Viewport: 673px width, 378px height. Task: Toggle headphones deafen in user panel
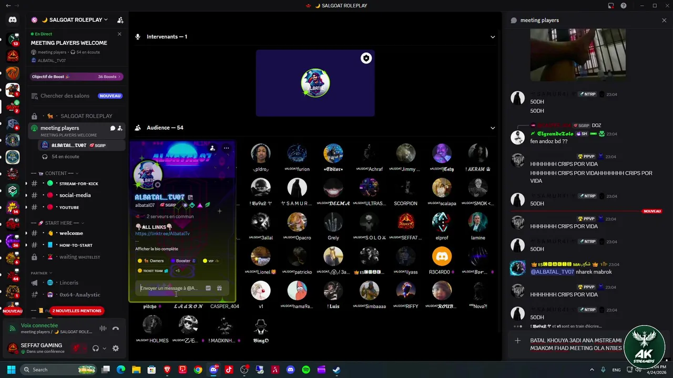point(96,348)
